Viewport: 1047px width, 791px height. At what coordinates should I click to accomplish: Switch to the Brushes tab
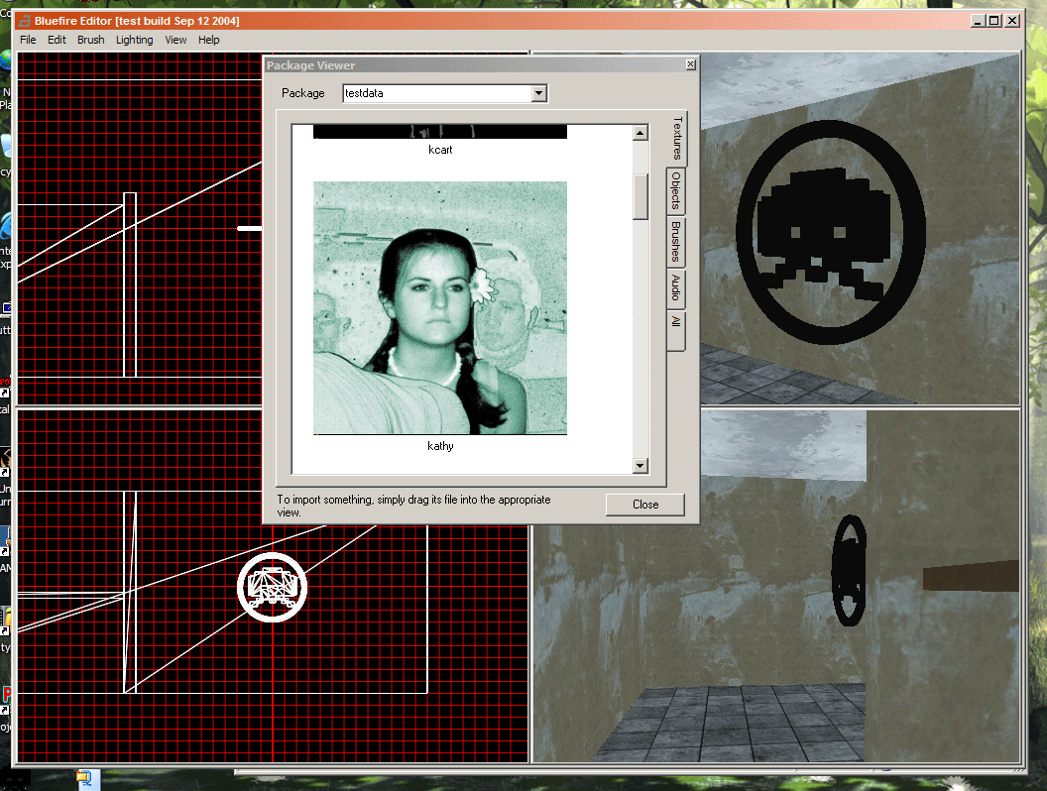click(x=676, y=242)
